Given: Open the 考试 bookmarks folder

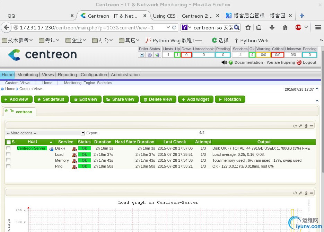Looking at the screenshot, I should click(x=49, y=40).
